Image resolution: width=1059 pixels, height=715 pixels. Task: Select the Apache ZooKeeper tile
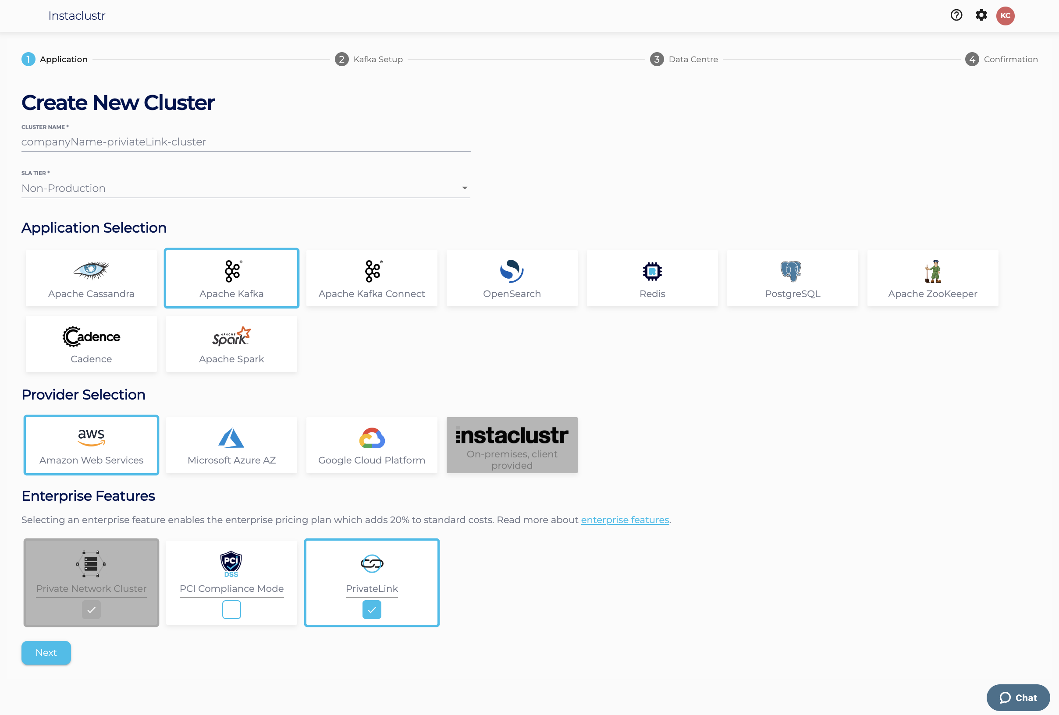pyautogui.click(x=932, y=278)
